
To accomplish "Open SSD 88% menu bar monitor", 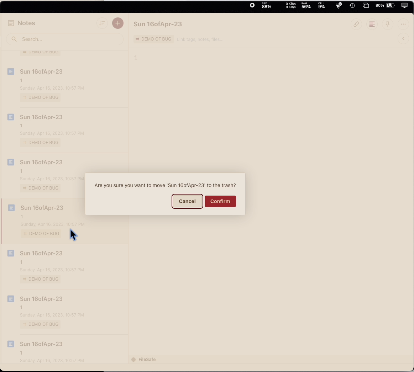I will 266,6.
